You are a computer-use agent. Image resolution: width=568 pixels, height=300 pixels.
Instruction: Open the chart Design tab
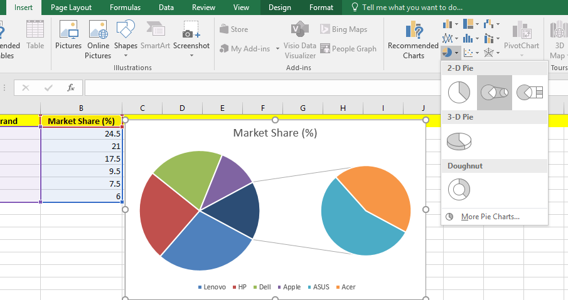pos(279,8)
